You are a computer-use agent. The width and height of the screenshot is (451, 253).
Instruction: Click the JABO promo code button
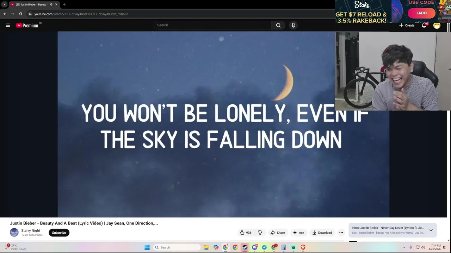[422, 13]
